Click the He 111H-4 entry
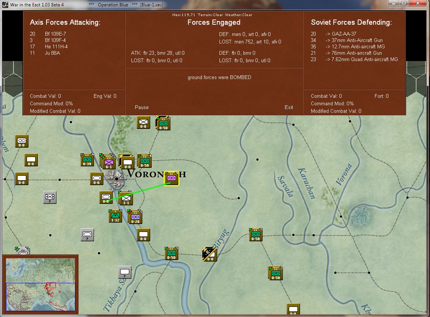This screenshot has height=317, width=430. pyautogui.click(x=56, y=46)
